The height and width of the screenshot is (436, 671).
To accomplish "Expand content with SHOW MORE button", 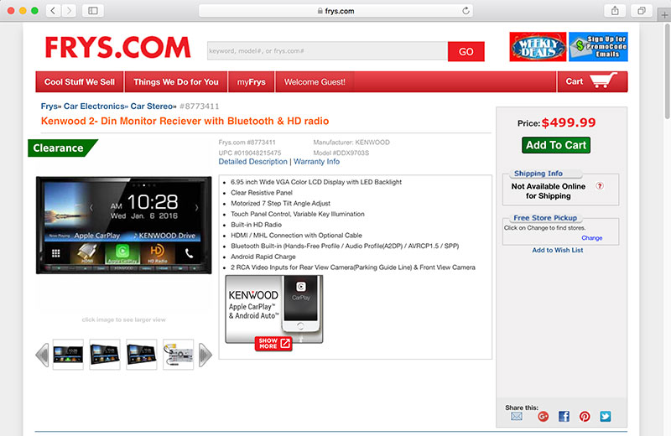I will 273,344.
